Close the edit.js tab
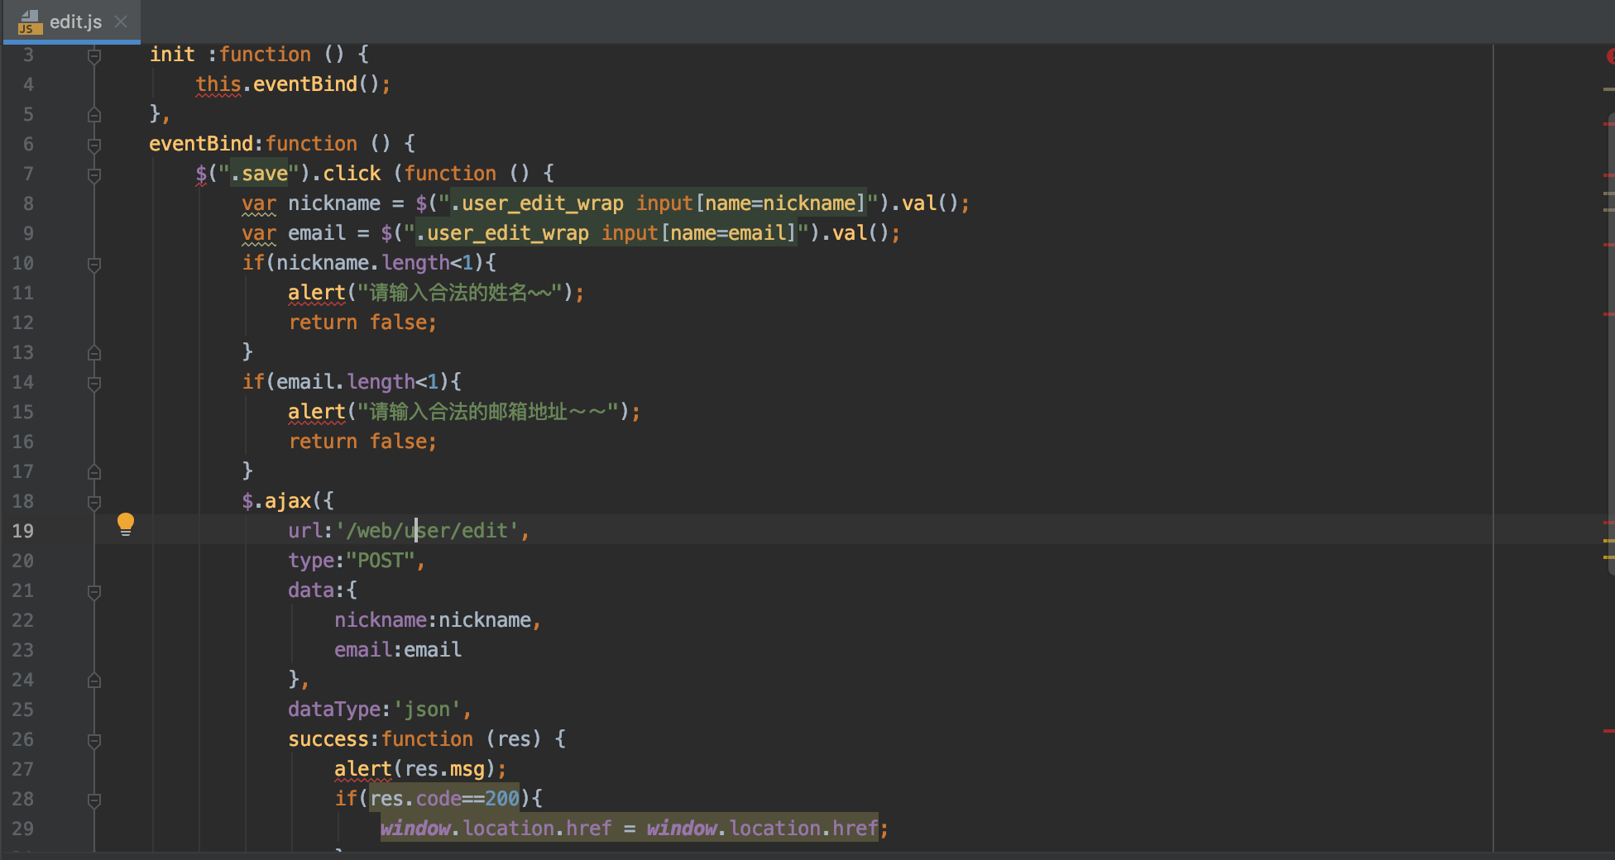 121,21
